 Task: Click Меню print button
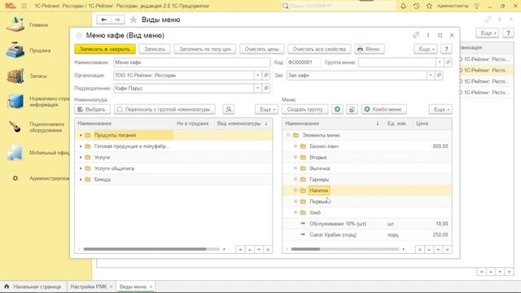[x=369, y=49]
